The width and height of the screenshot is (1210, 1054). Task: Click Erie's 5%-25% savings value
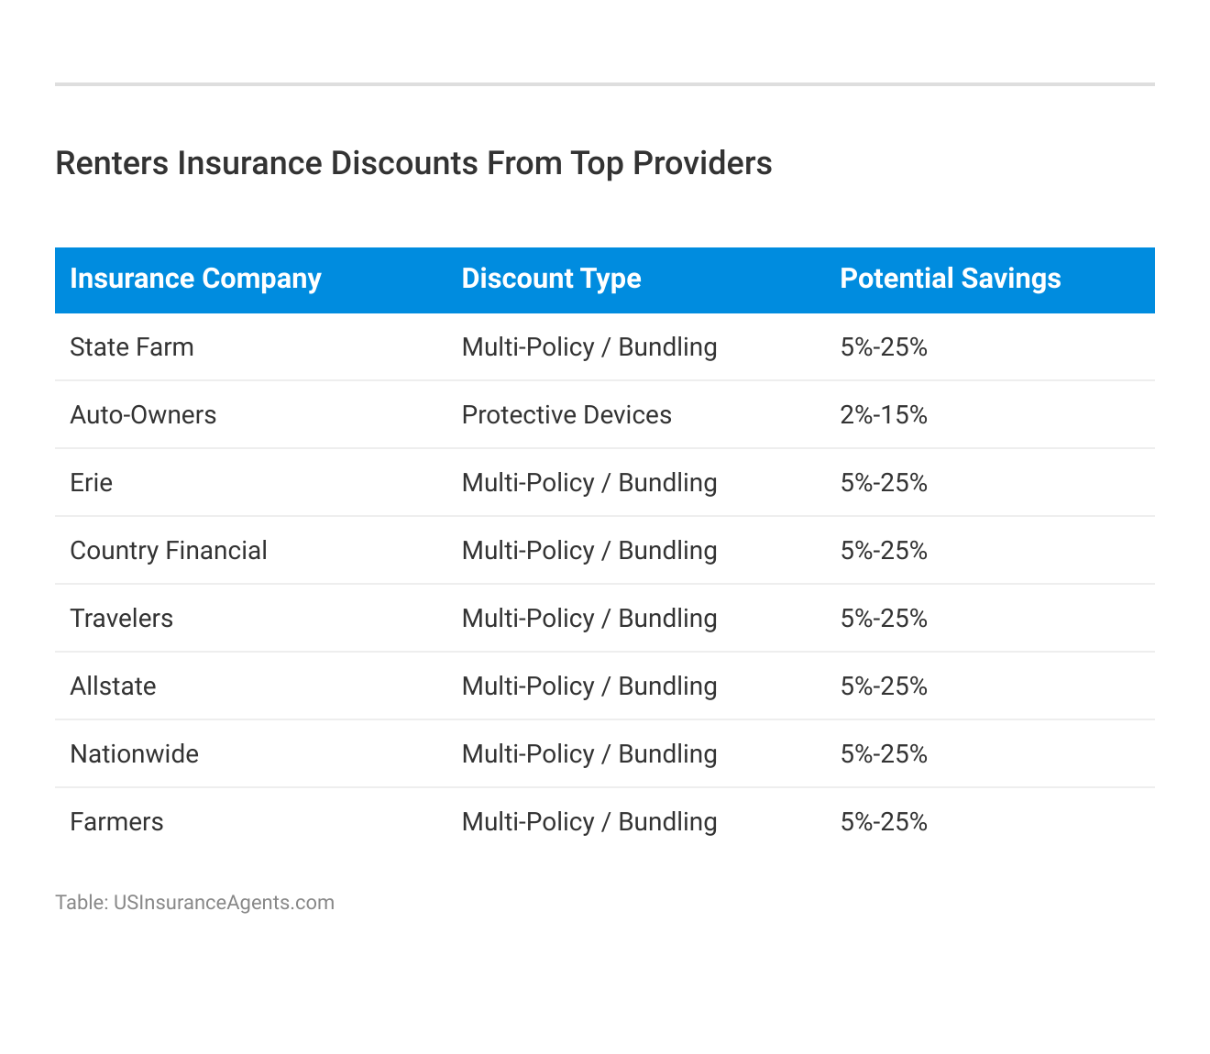(884, 483)
